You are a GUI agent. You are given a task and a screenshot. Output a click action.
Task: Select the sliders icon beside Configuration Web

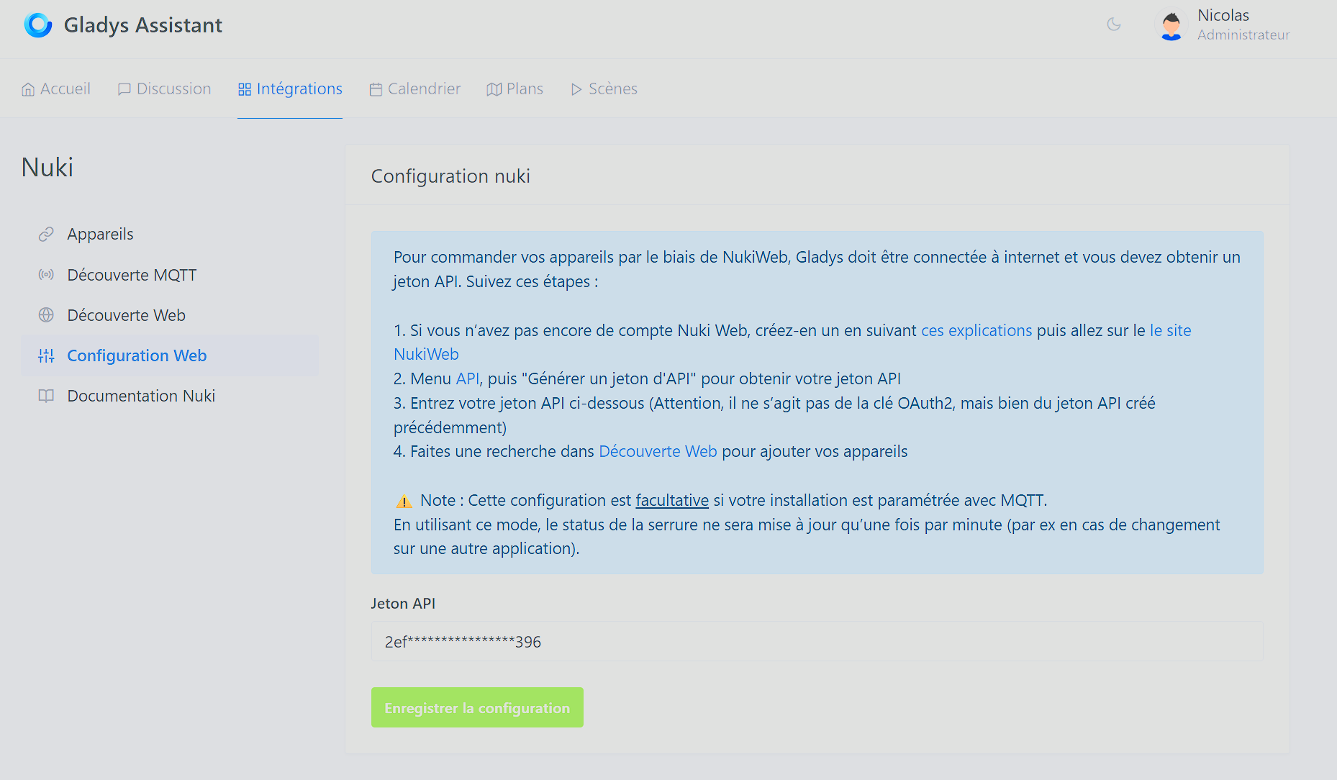[46, 355]
